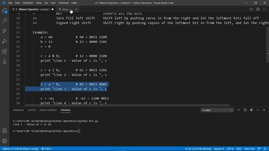Close the bit.py tab
This screenshot has height=151, width=269.
(x=76, y=9)
